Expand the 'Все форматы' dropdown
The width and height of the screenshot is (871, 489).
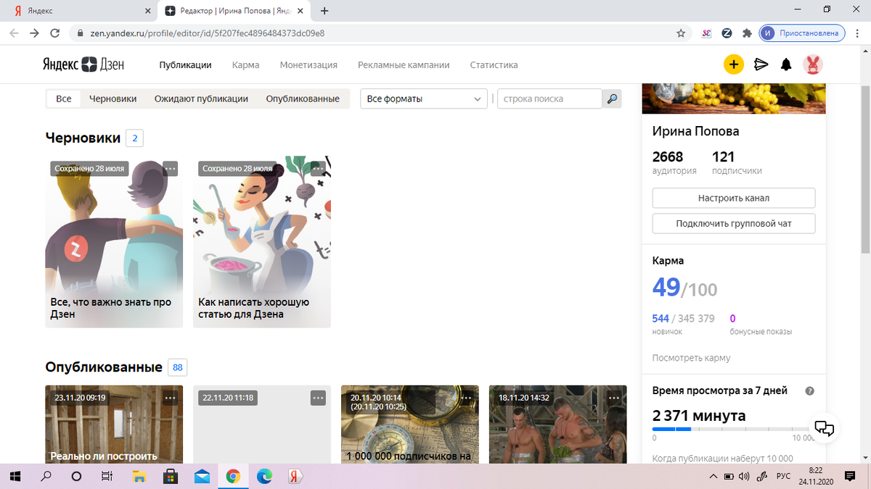(x=424, y=99)
